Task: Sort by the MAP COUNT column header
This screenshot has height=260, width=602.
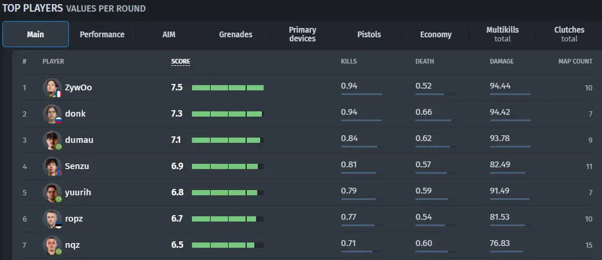Action: point(575,61)
